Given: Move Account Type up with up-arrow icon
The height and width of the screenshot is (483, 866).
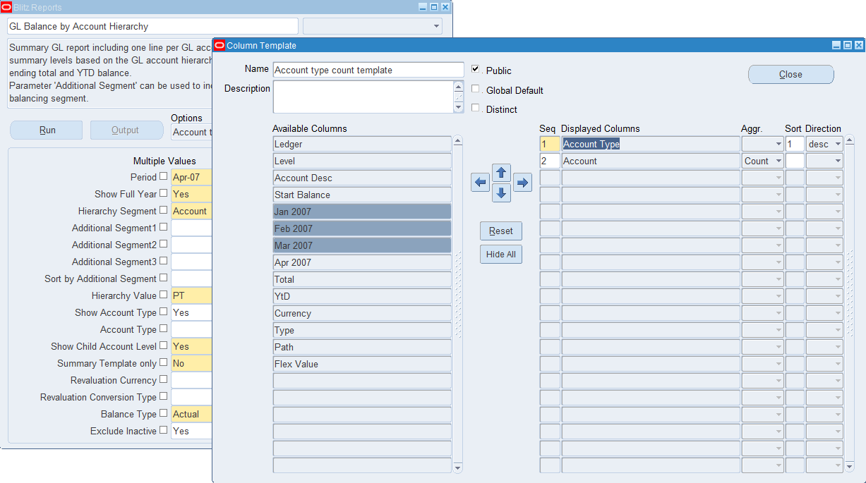Looking at the screenshot, I should coord(501,172).
